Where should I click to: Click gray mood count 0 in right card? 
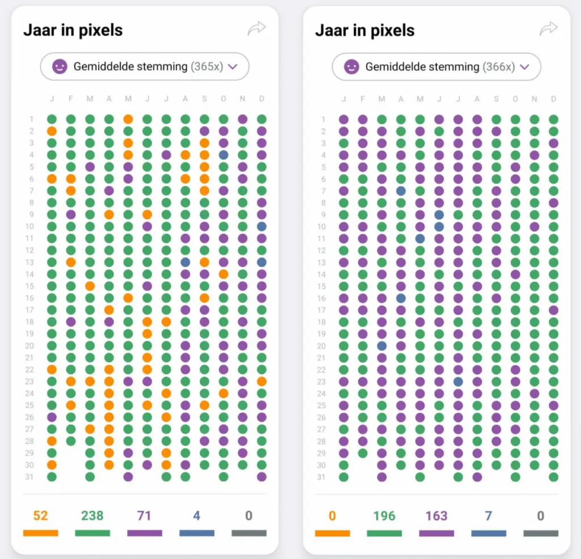coord(541,516)
